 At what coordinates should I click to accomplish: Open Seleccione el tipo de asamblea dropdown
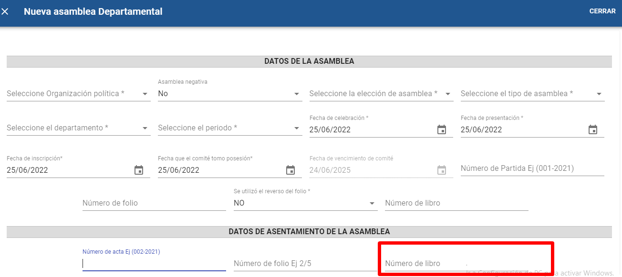tap(599, 94)
